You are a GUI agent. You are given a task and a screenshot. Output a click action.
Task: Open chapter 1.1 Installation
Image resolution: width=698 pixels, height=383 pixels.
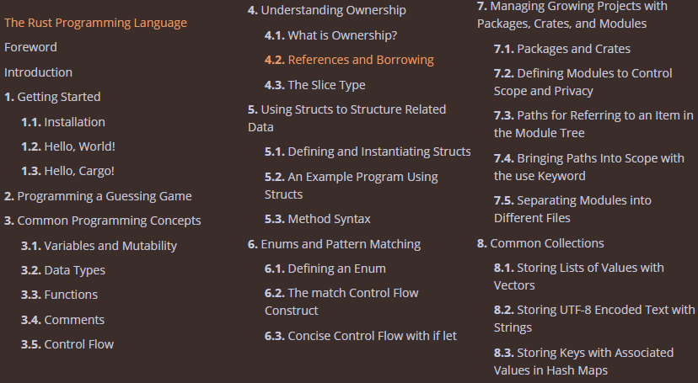tap(63, 122)
